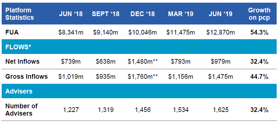
Task: Select the Gross Inflows row label
Action: pyautogui.click(x=27, y=76)
